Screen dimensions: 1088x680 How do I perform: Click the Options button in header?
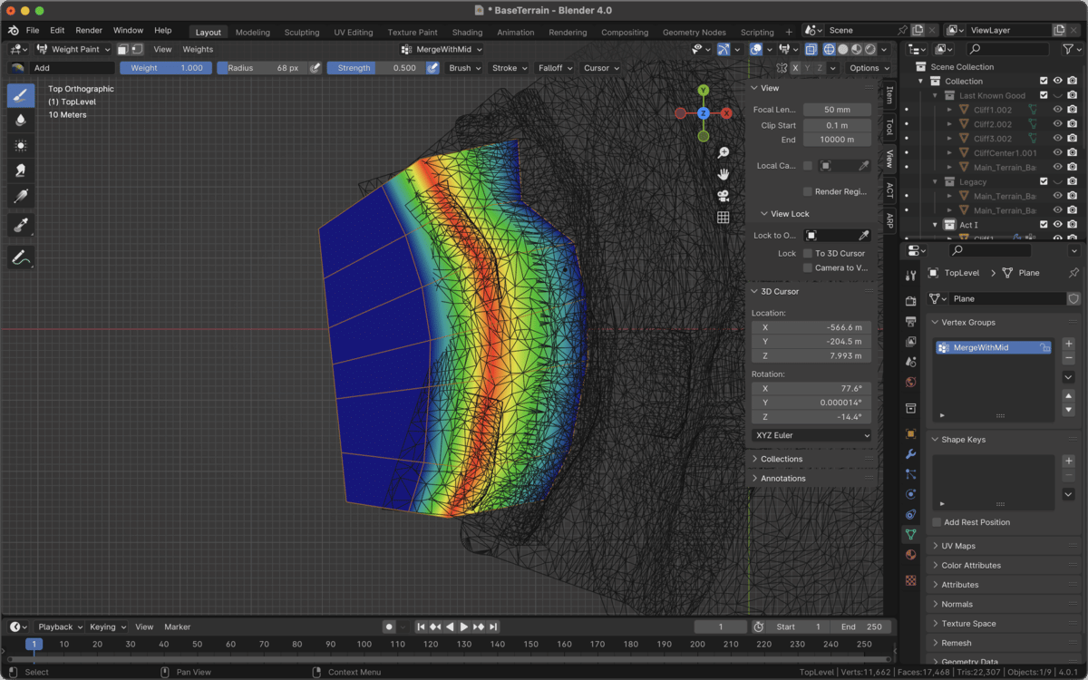[869, 68]
